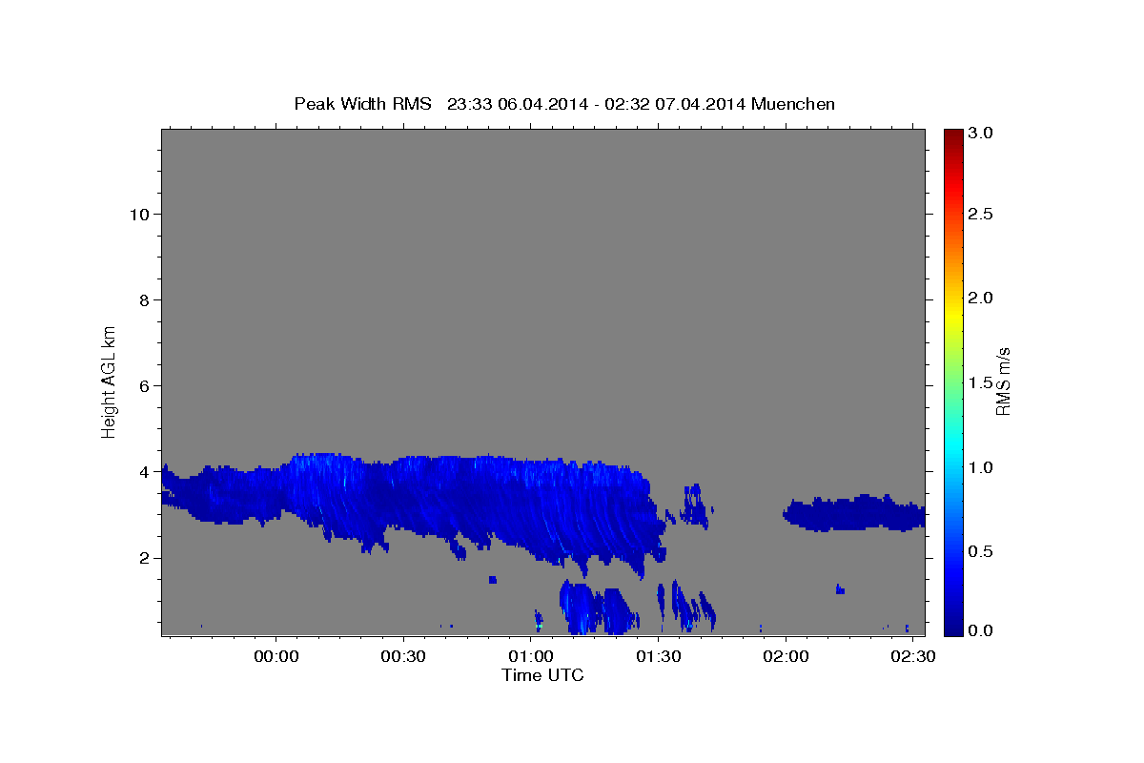Click the dark red top of colorbar

(x=952, y=135)
